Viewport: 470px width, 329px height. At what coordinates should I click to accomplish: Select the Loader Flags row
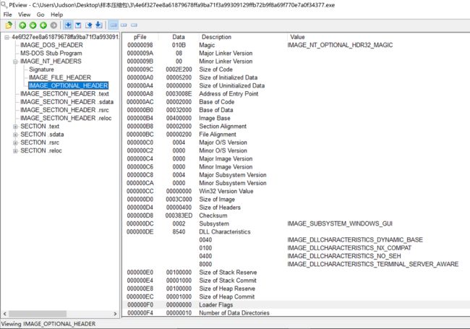[295, 304]
